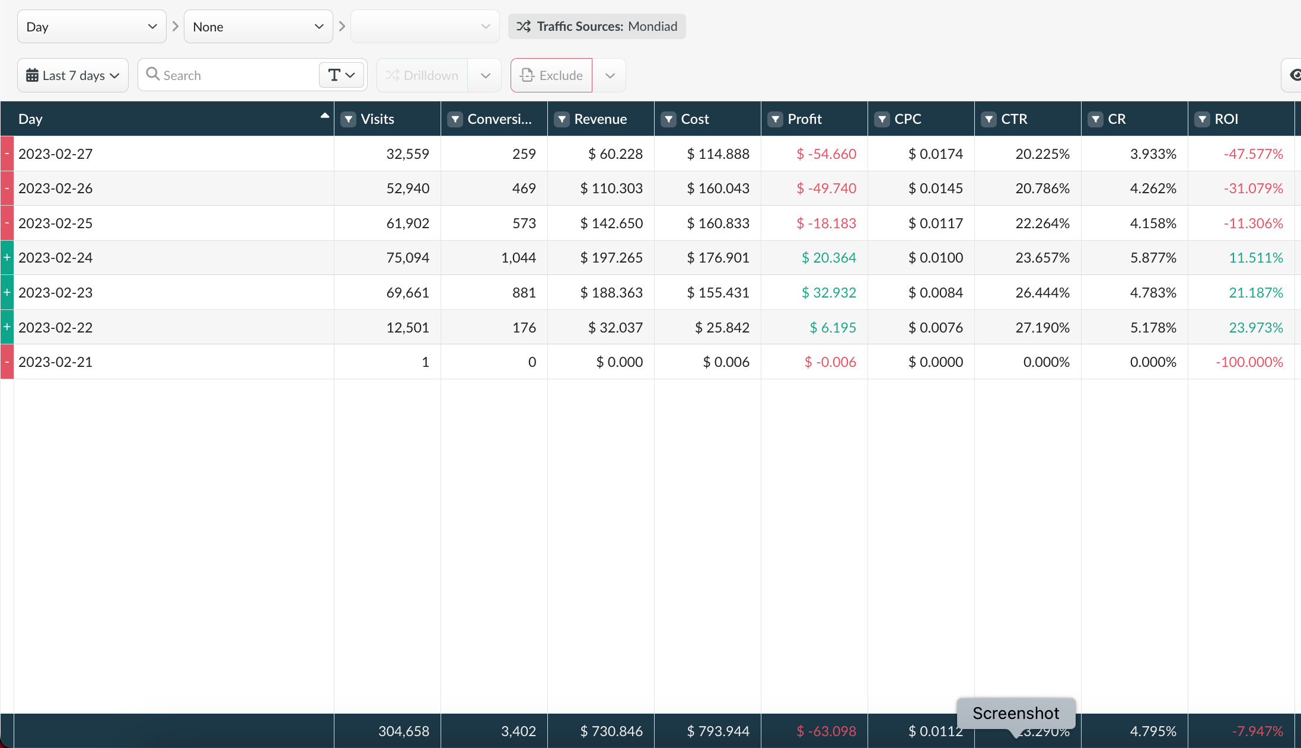Screen dimensions: 1301x748
Task: Open the Exclude options arrow
Action: pyautogui.click(x=610, y=75)
